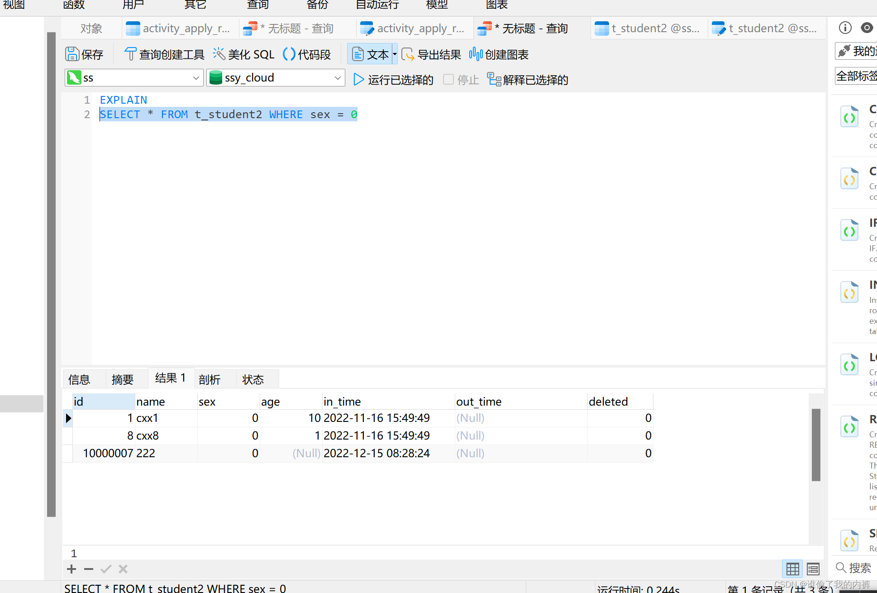Click the EXPLAIN keyword on line 1

124,100
